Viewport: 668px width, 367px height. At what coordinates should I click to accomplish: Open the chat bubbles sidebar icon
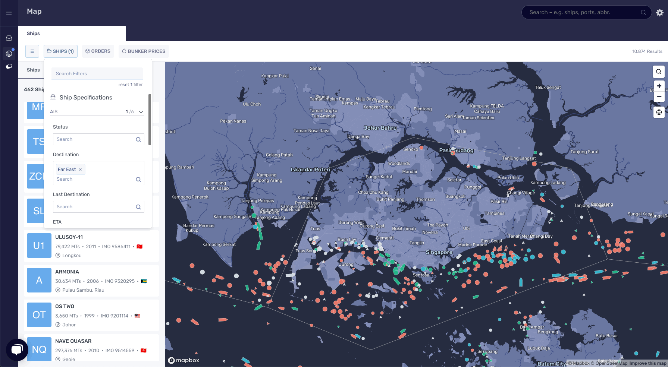click(9, 66)
